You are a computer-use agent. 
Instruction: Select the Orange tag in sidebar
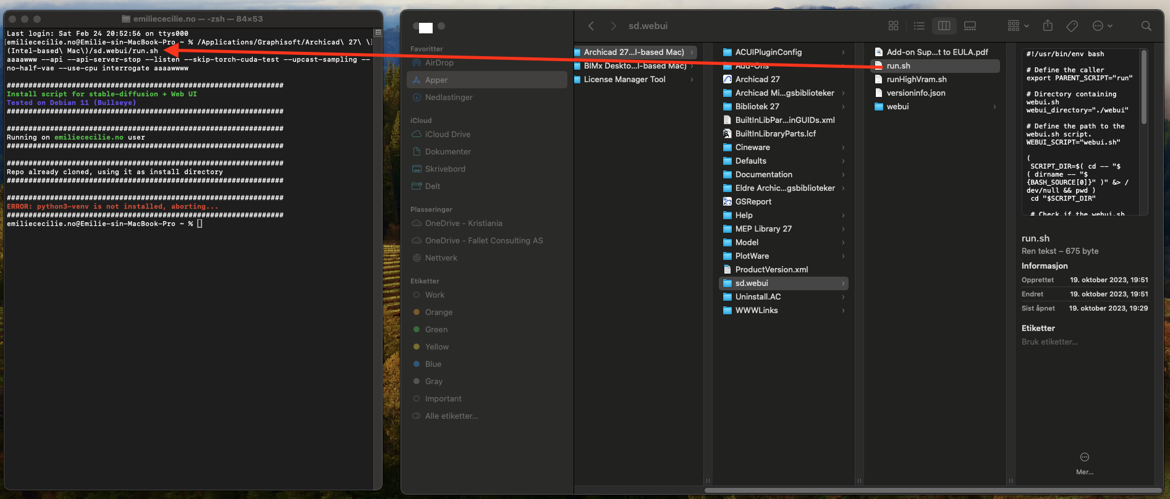point(438,312)
